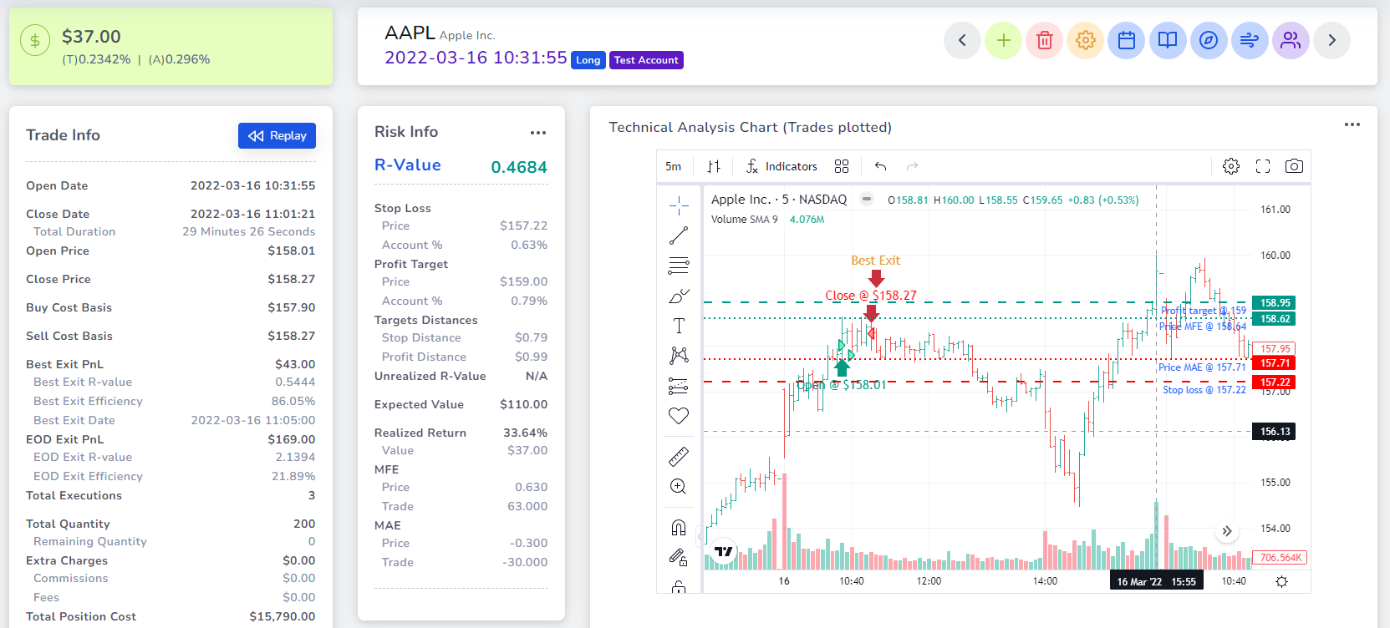Open indicator templates grid menu

click(x=842, y=166)
